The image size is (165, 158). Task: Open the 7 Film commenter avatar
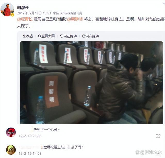(11, 132)
